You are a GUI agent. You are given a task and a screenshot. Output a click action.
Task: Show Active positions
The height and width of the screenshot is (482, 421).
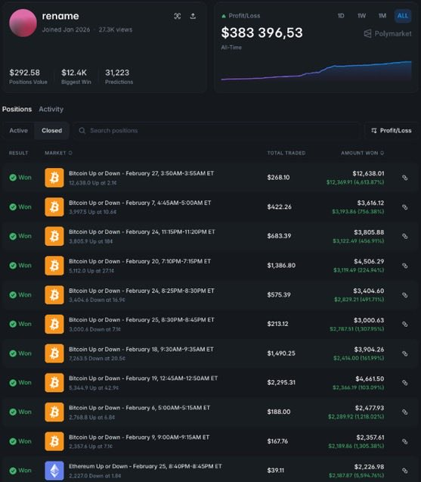click(x=18, y=131)
